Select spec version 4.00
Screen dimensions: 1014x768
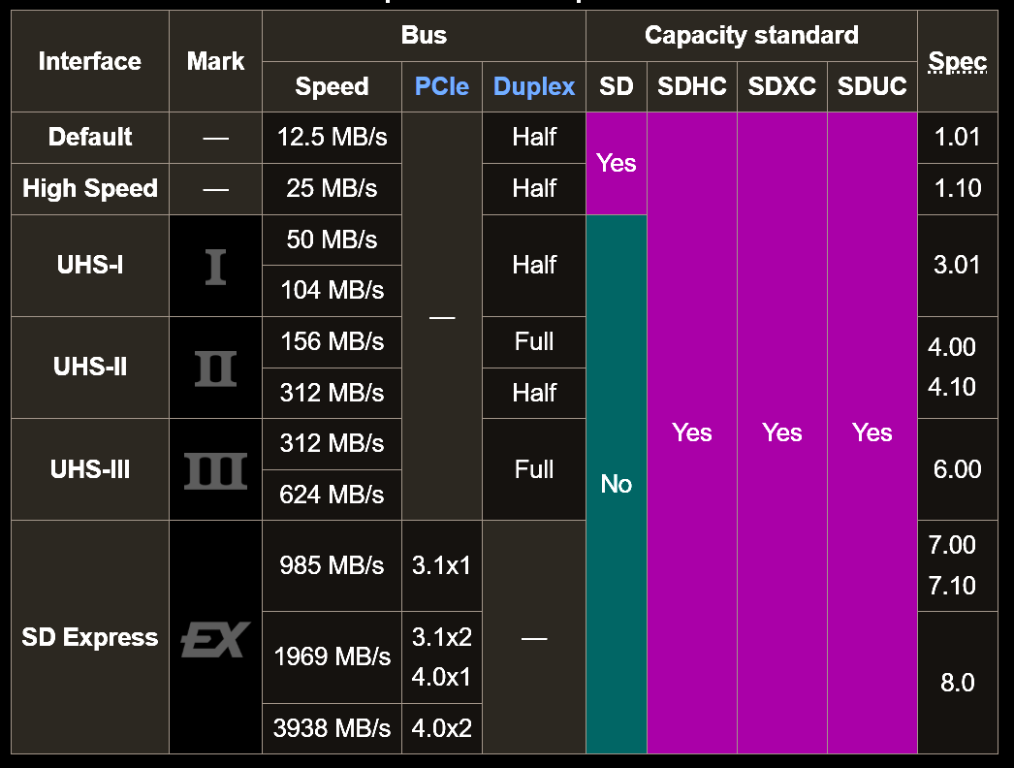tap(952, 347)
